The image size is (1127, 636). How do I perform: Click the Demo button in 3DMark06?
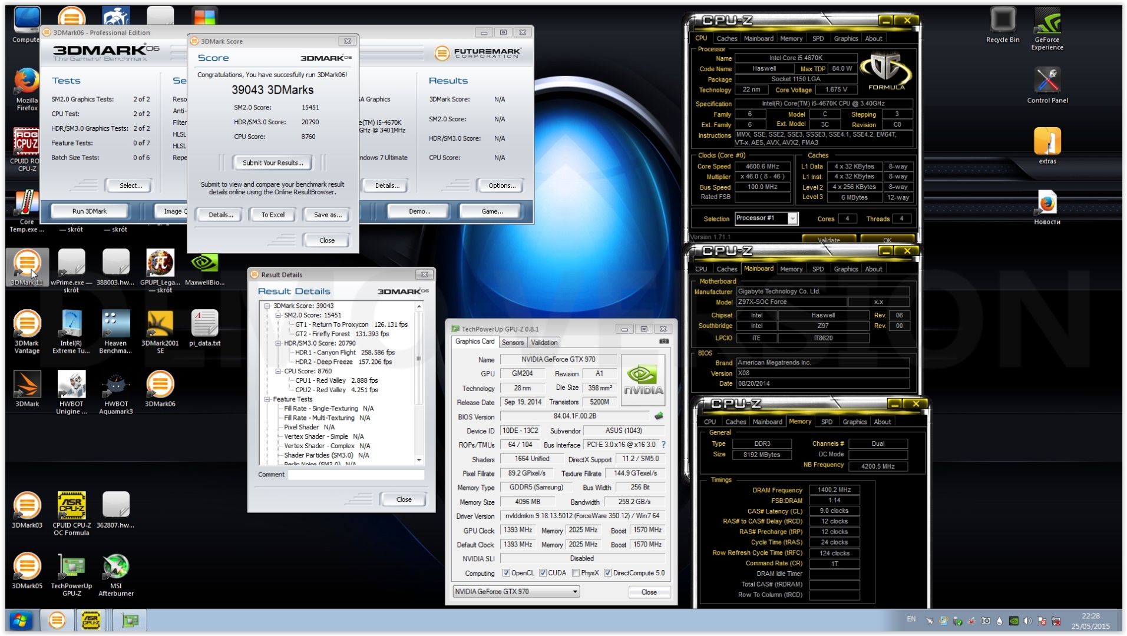click(419, 211)
